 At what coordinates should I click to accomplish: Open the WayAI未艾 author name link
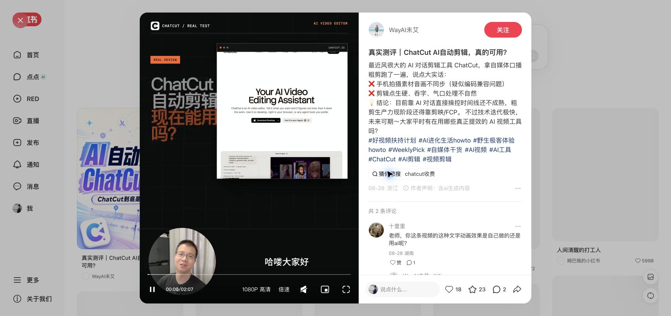coord(404,30)
